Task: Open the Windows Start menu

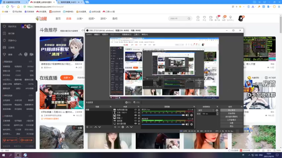Action: click(4, 155)
